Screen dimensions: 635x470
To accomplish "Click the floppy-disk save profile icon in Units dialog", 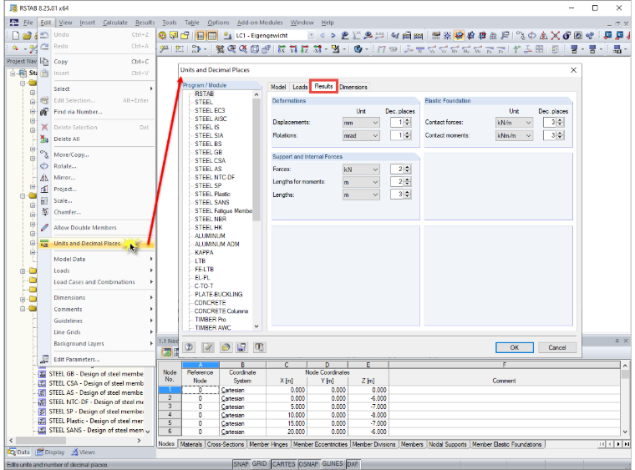I will tap(241, 347).
